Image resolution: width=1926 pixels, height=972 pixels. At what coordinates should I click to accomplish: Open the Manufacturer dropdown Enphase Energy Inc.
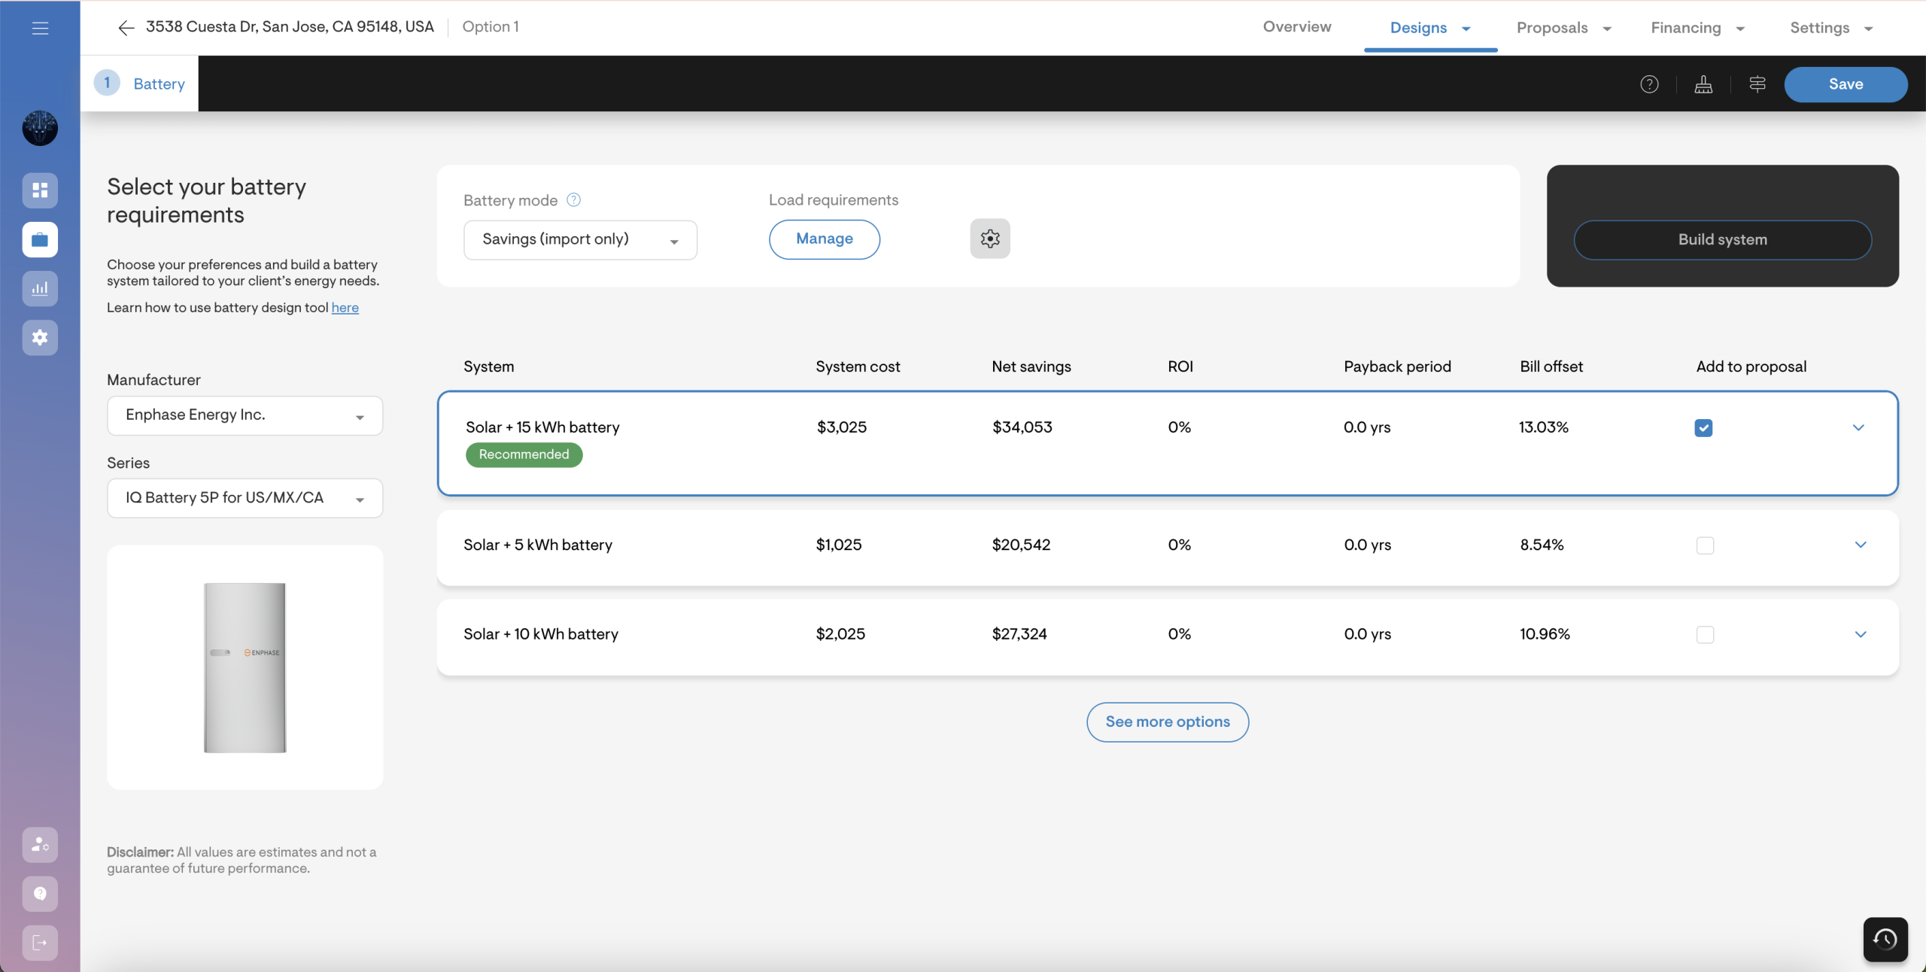coord(245,416)
